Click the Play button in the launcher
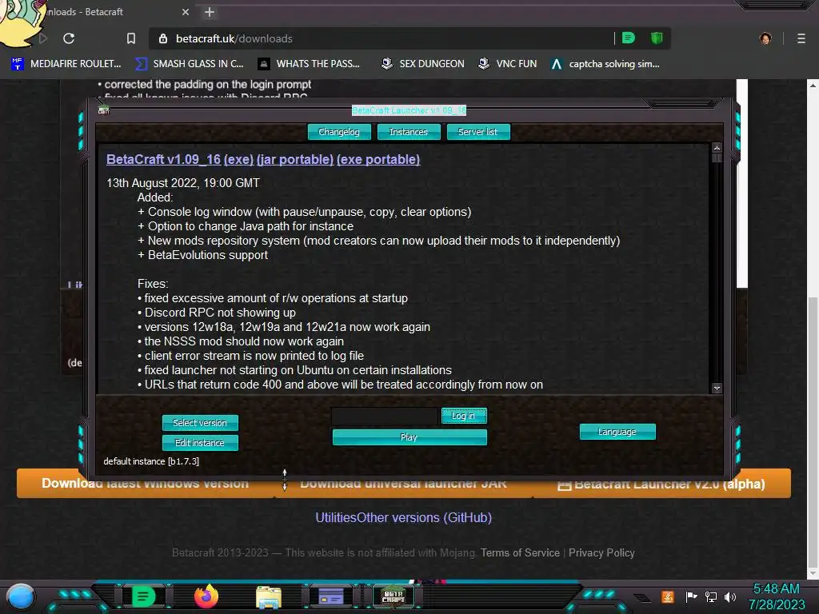The width and height of the screenshot is (819, 614). coord(409,437)
